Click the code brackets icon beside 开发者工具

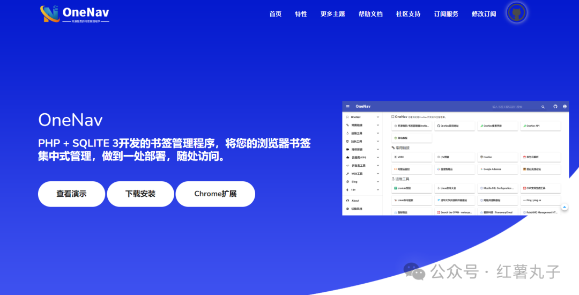[347, 166]
